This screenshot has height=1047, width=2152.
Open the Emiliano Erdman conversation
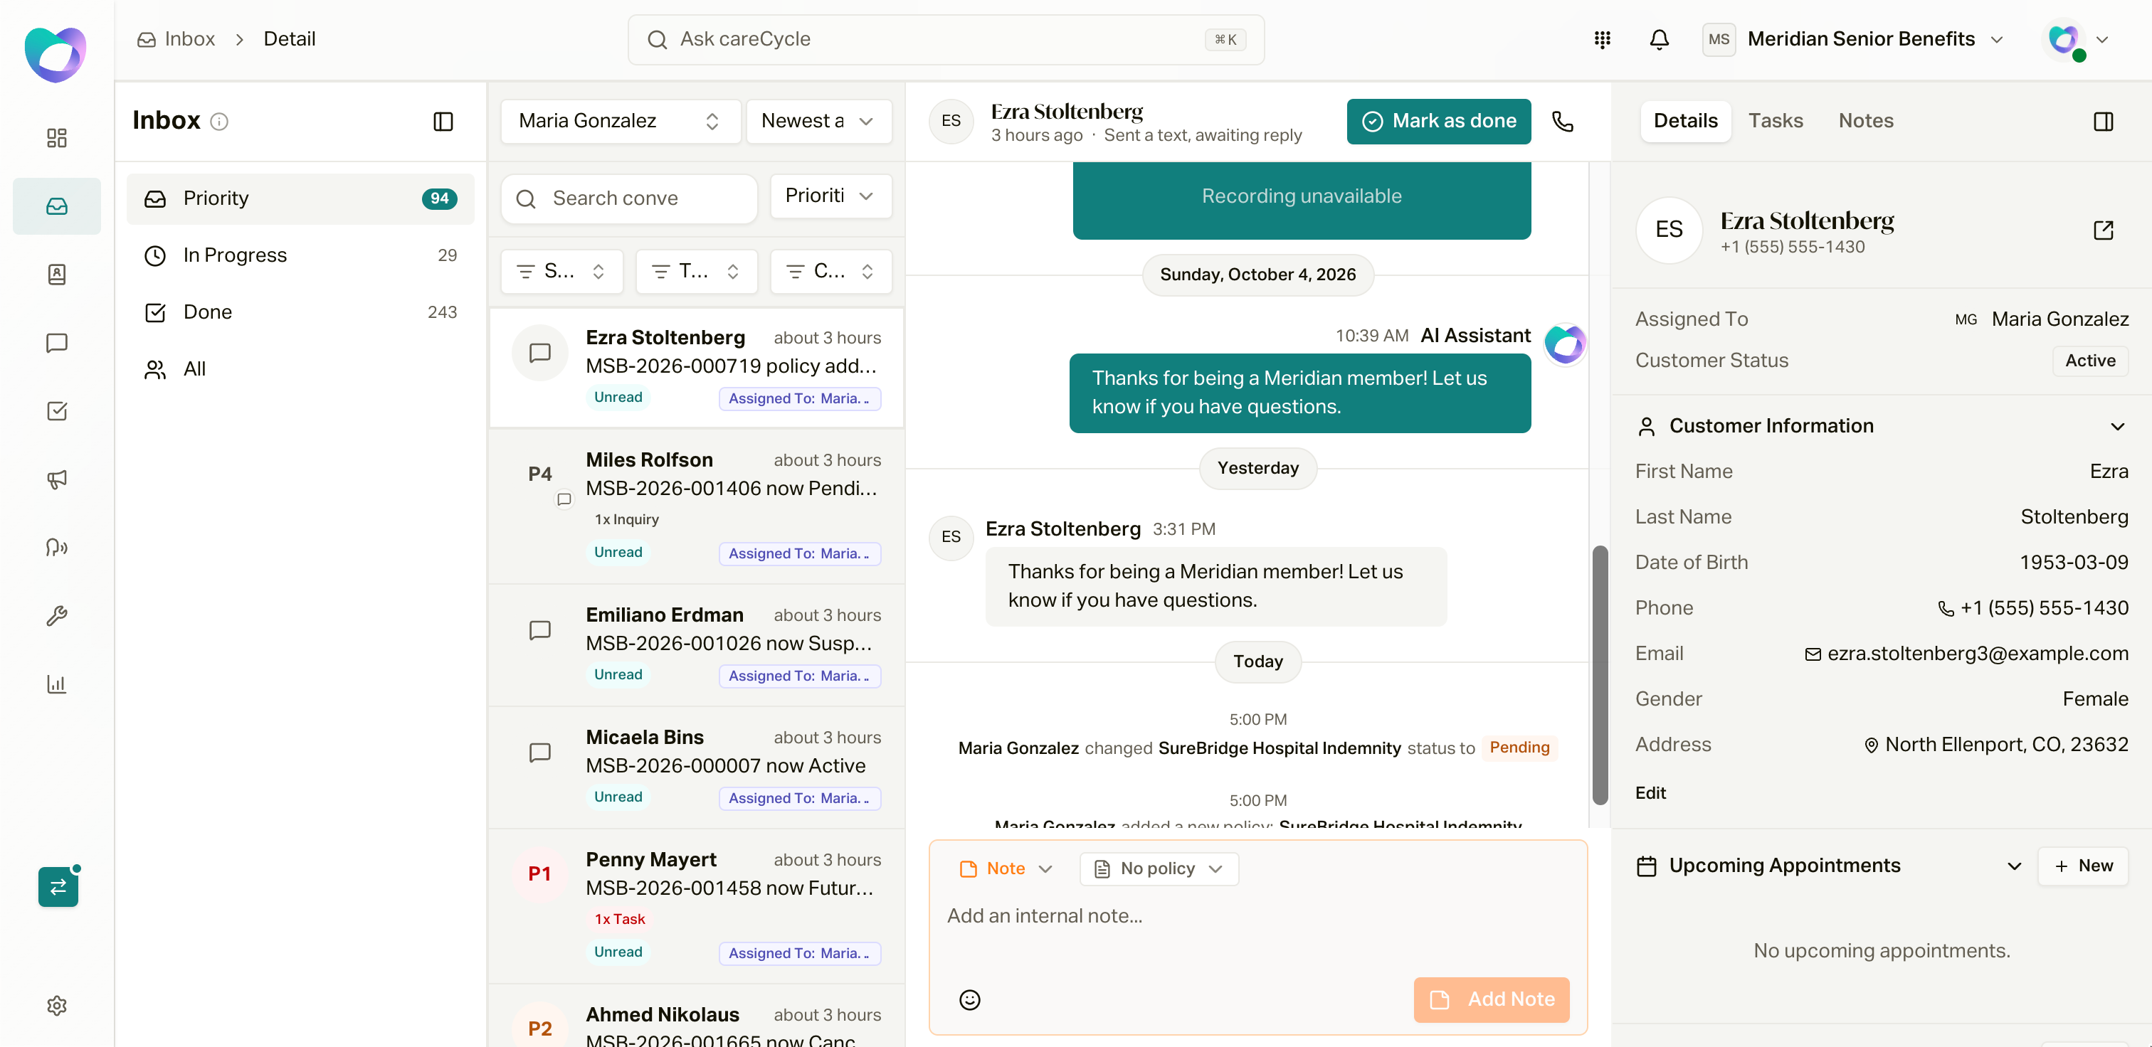pos(696,645)
